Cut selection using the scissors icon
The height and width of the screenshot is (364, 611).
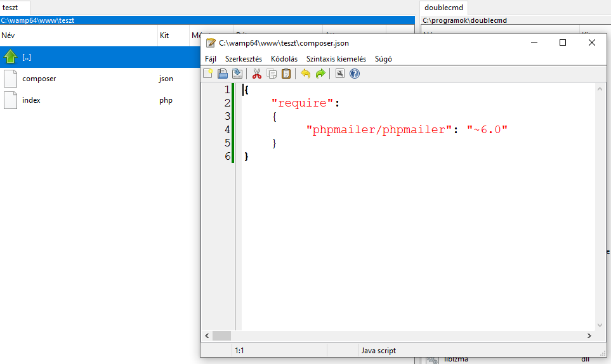[257, 74]
